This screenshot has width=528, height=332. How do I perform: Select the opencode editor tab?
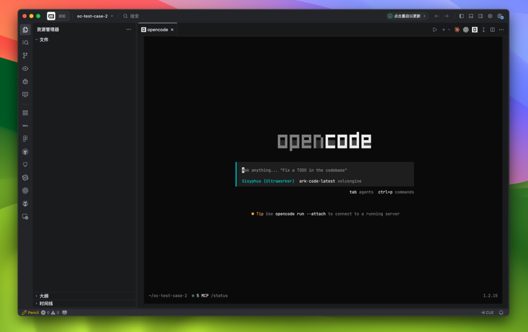point(157,30)
